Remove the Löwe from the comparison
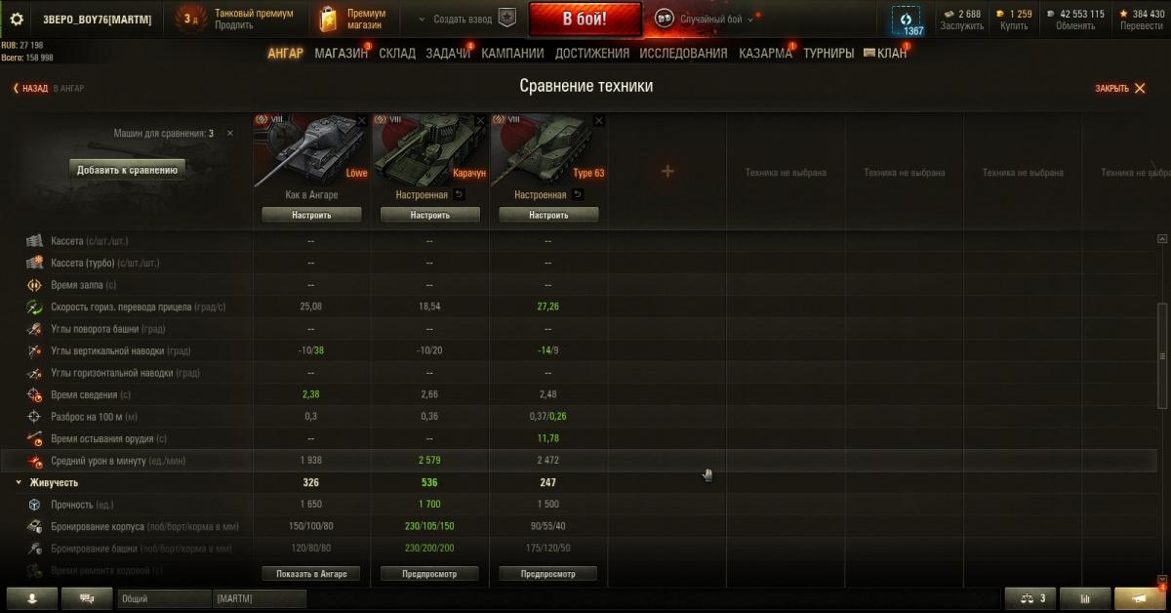This screenshot has height=613, width=1171. (x=362, y=120)
